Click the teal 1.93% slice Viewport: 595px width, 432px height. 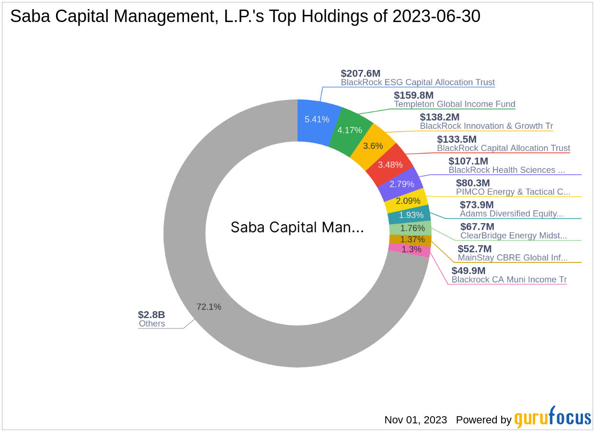tap(409, 215)
